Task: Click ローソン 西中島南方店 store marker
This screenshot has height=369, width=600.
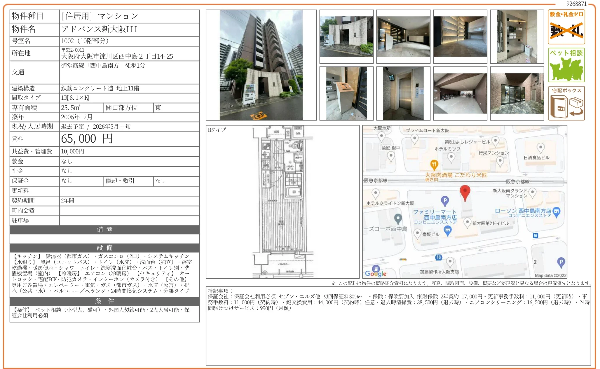Action: (x=556, y=211)
